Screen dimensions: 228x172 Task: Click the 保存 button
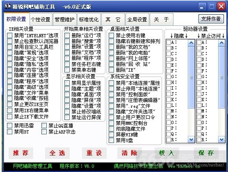pos(206,153)
